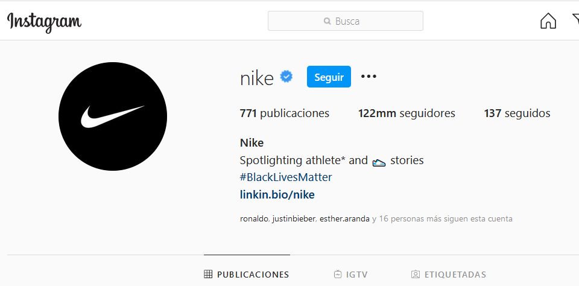
Task: Click the search magnifier icon
Action: [x=327, y=21]
